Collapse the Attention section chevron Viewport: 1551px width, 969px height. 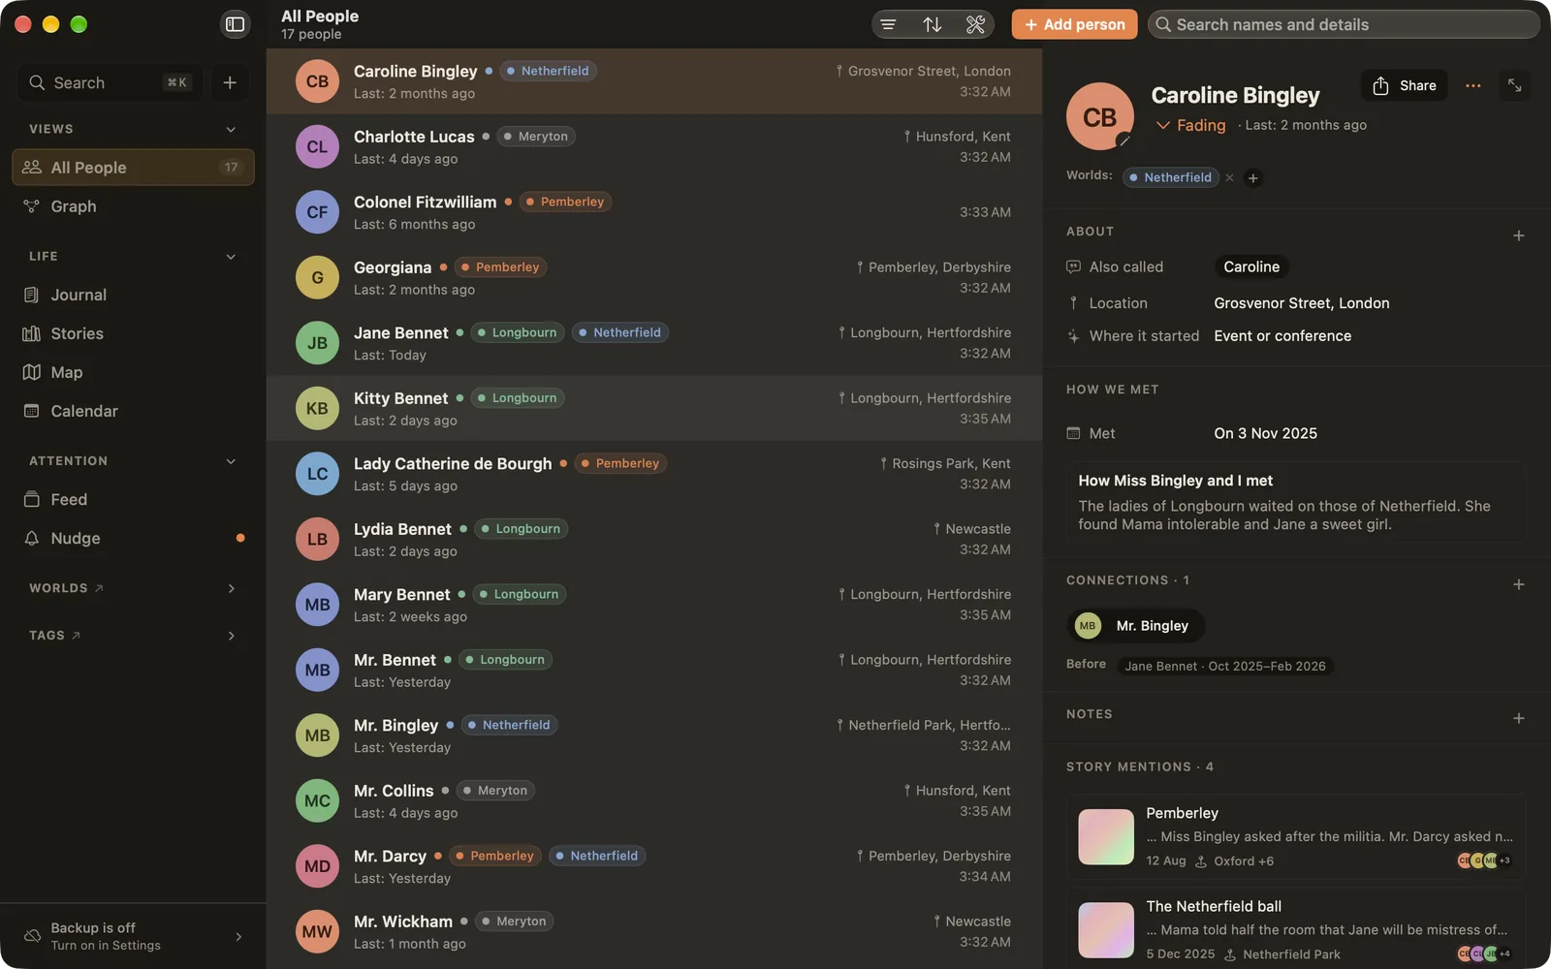(231, 461)
